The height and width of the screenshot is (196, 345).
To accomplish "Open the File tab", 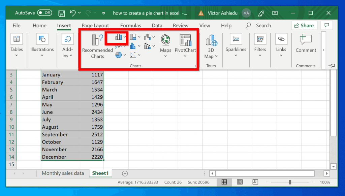I will click(17, 26).
